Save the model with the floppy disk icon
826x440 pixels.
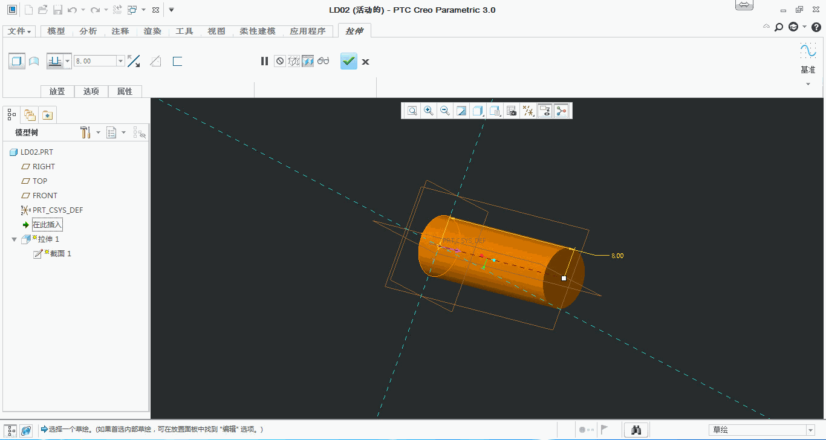point(57,10)
